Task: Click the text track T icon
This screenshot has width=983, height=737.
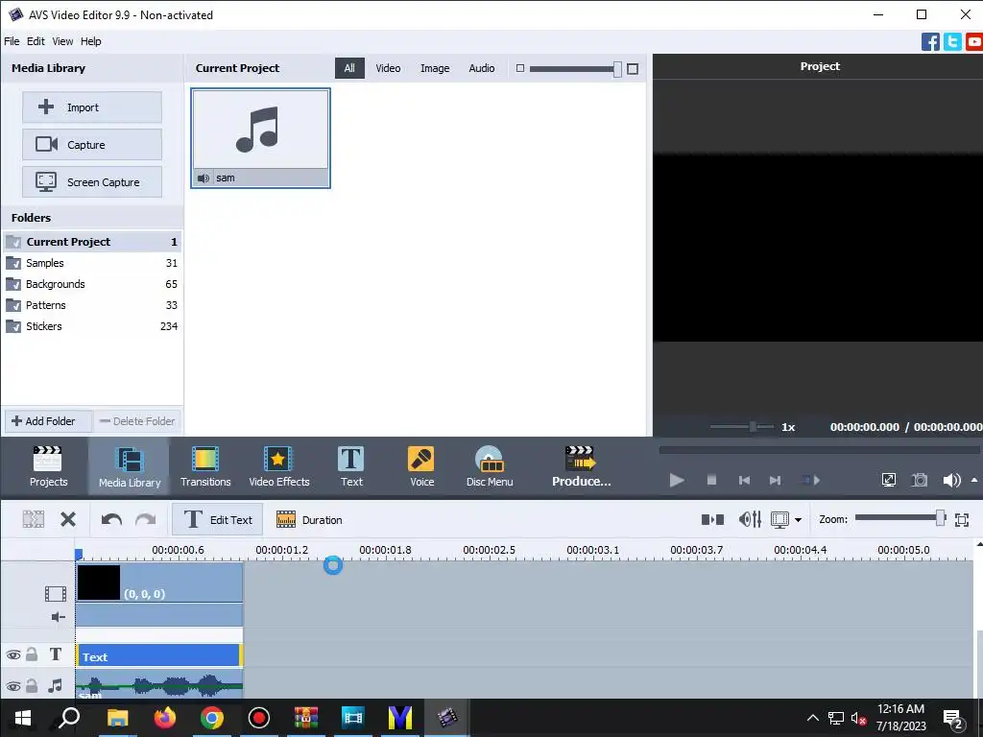Action: tap(55, 654)
